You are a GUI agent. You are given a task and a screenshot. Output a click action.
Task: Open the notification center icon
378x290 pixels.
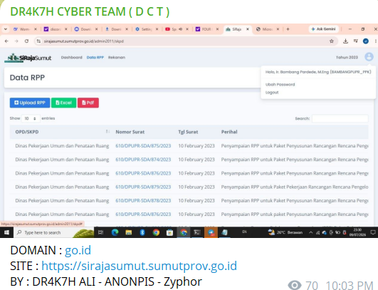(x=373, y=232)
